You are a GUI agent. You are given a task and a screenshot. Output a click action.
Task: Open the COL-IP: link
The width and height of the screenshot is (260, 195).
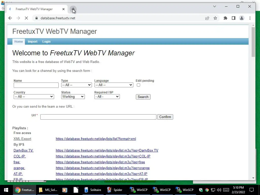20,156
